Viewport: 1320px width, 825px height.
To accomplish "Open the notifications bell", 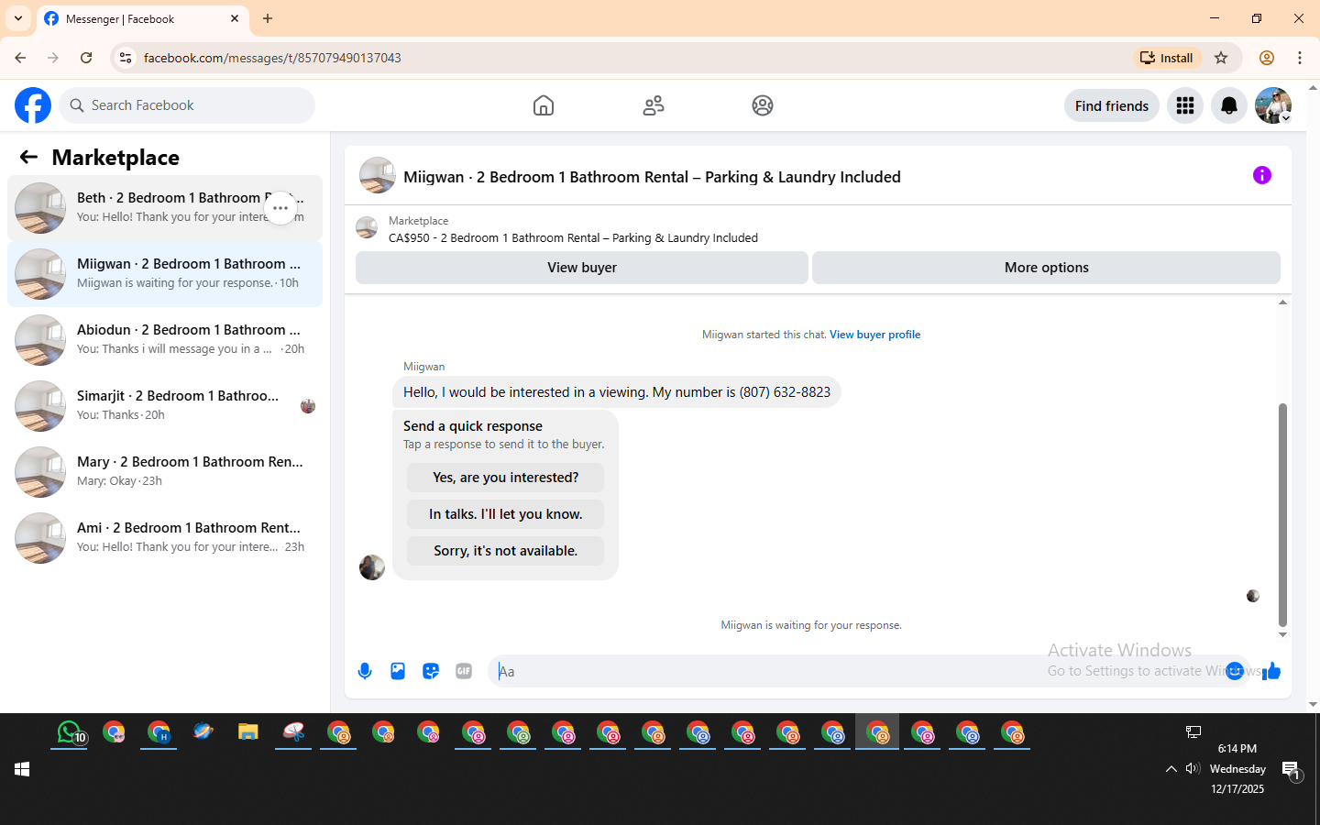I will click(x=1229, y=105).
